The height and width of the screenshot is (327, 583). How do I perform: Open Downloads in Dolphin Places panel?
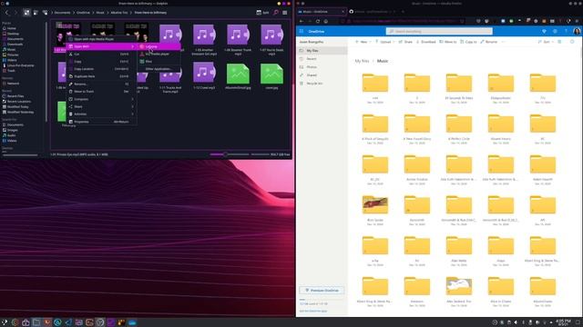[15, 45]
